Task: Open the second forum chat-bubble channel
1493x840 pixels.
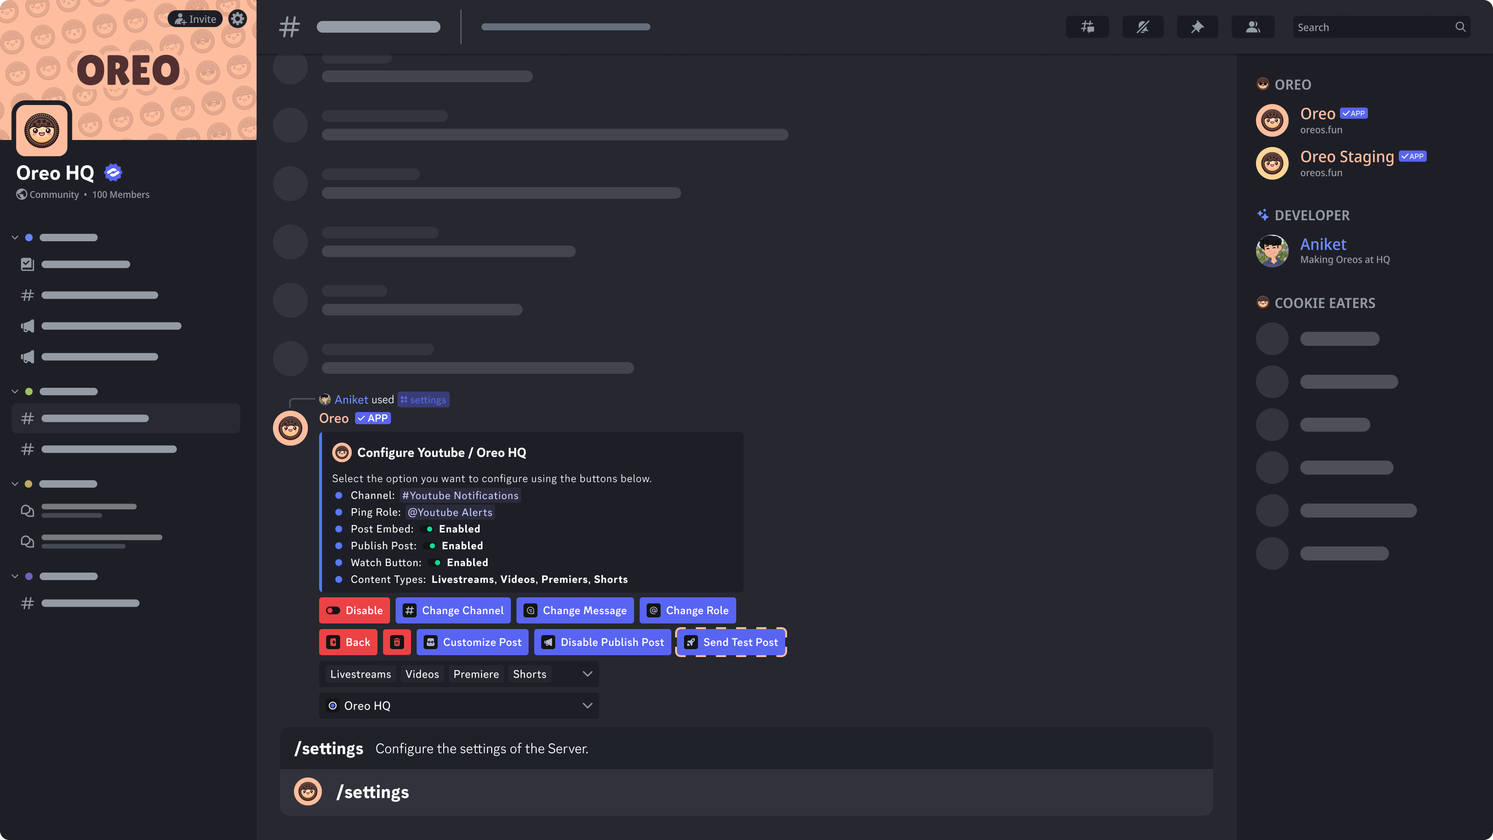Action: pos(91,541)
